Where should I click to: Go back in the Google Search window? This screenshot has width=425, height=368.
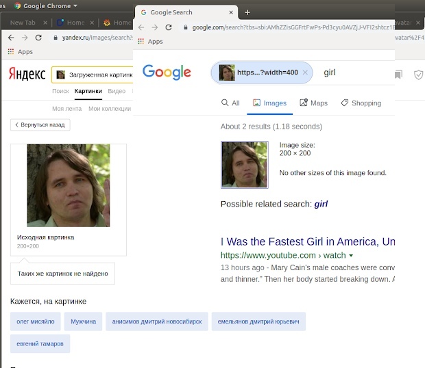coord(141,27)
